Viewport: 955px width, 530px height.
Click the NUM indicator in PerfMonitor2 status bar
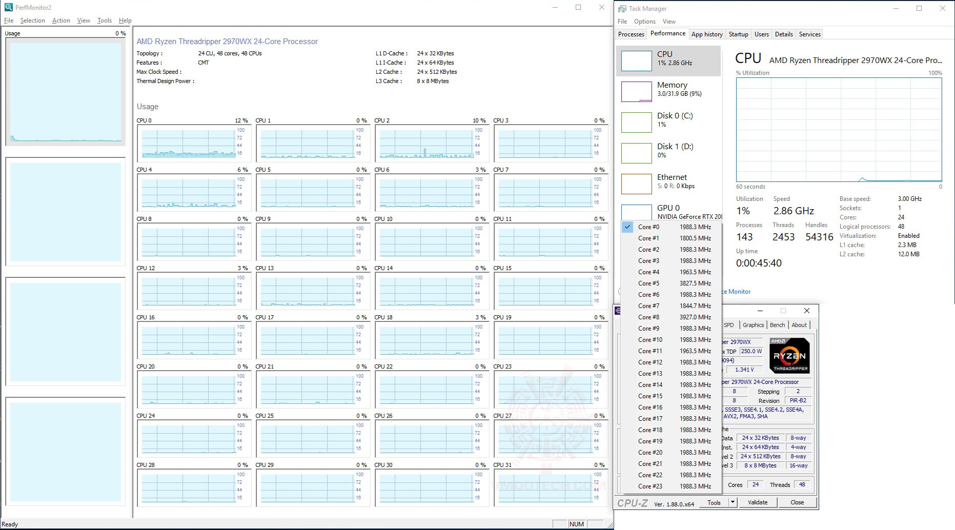(577, 524)
